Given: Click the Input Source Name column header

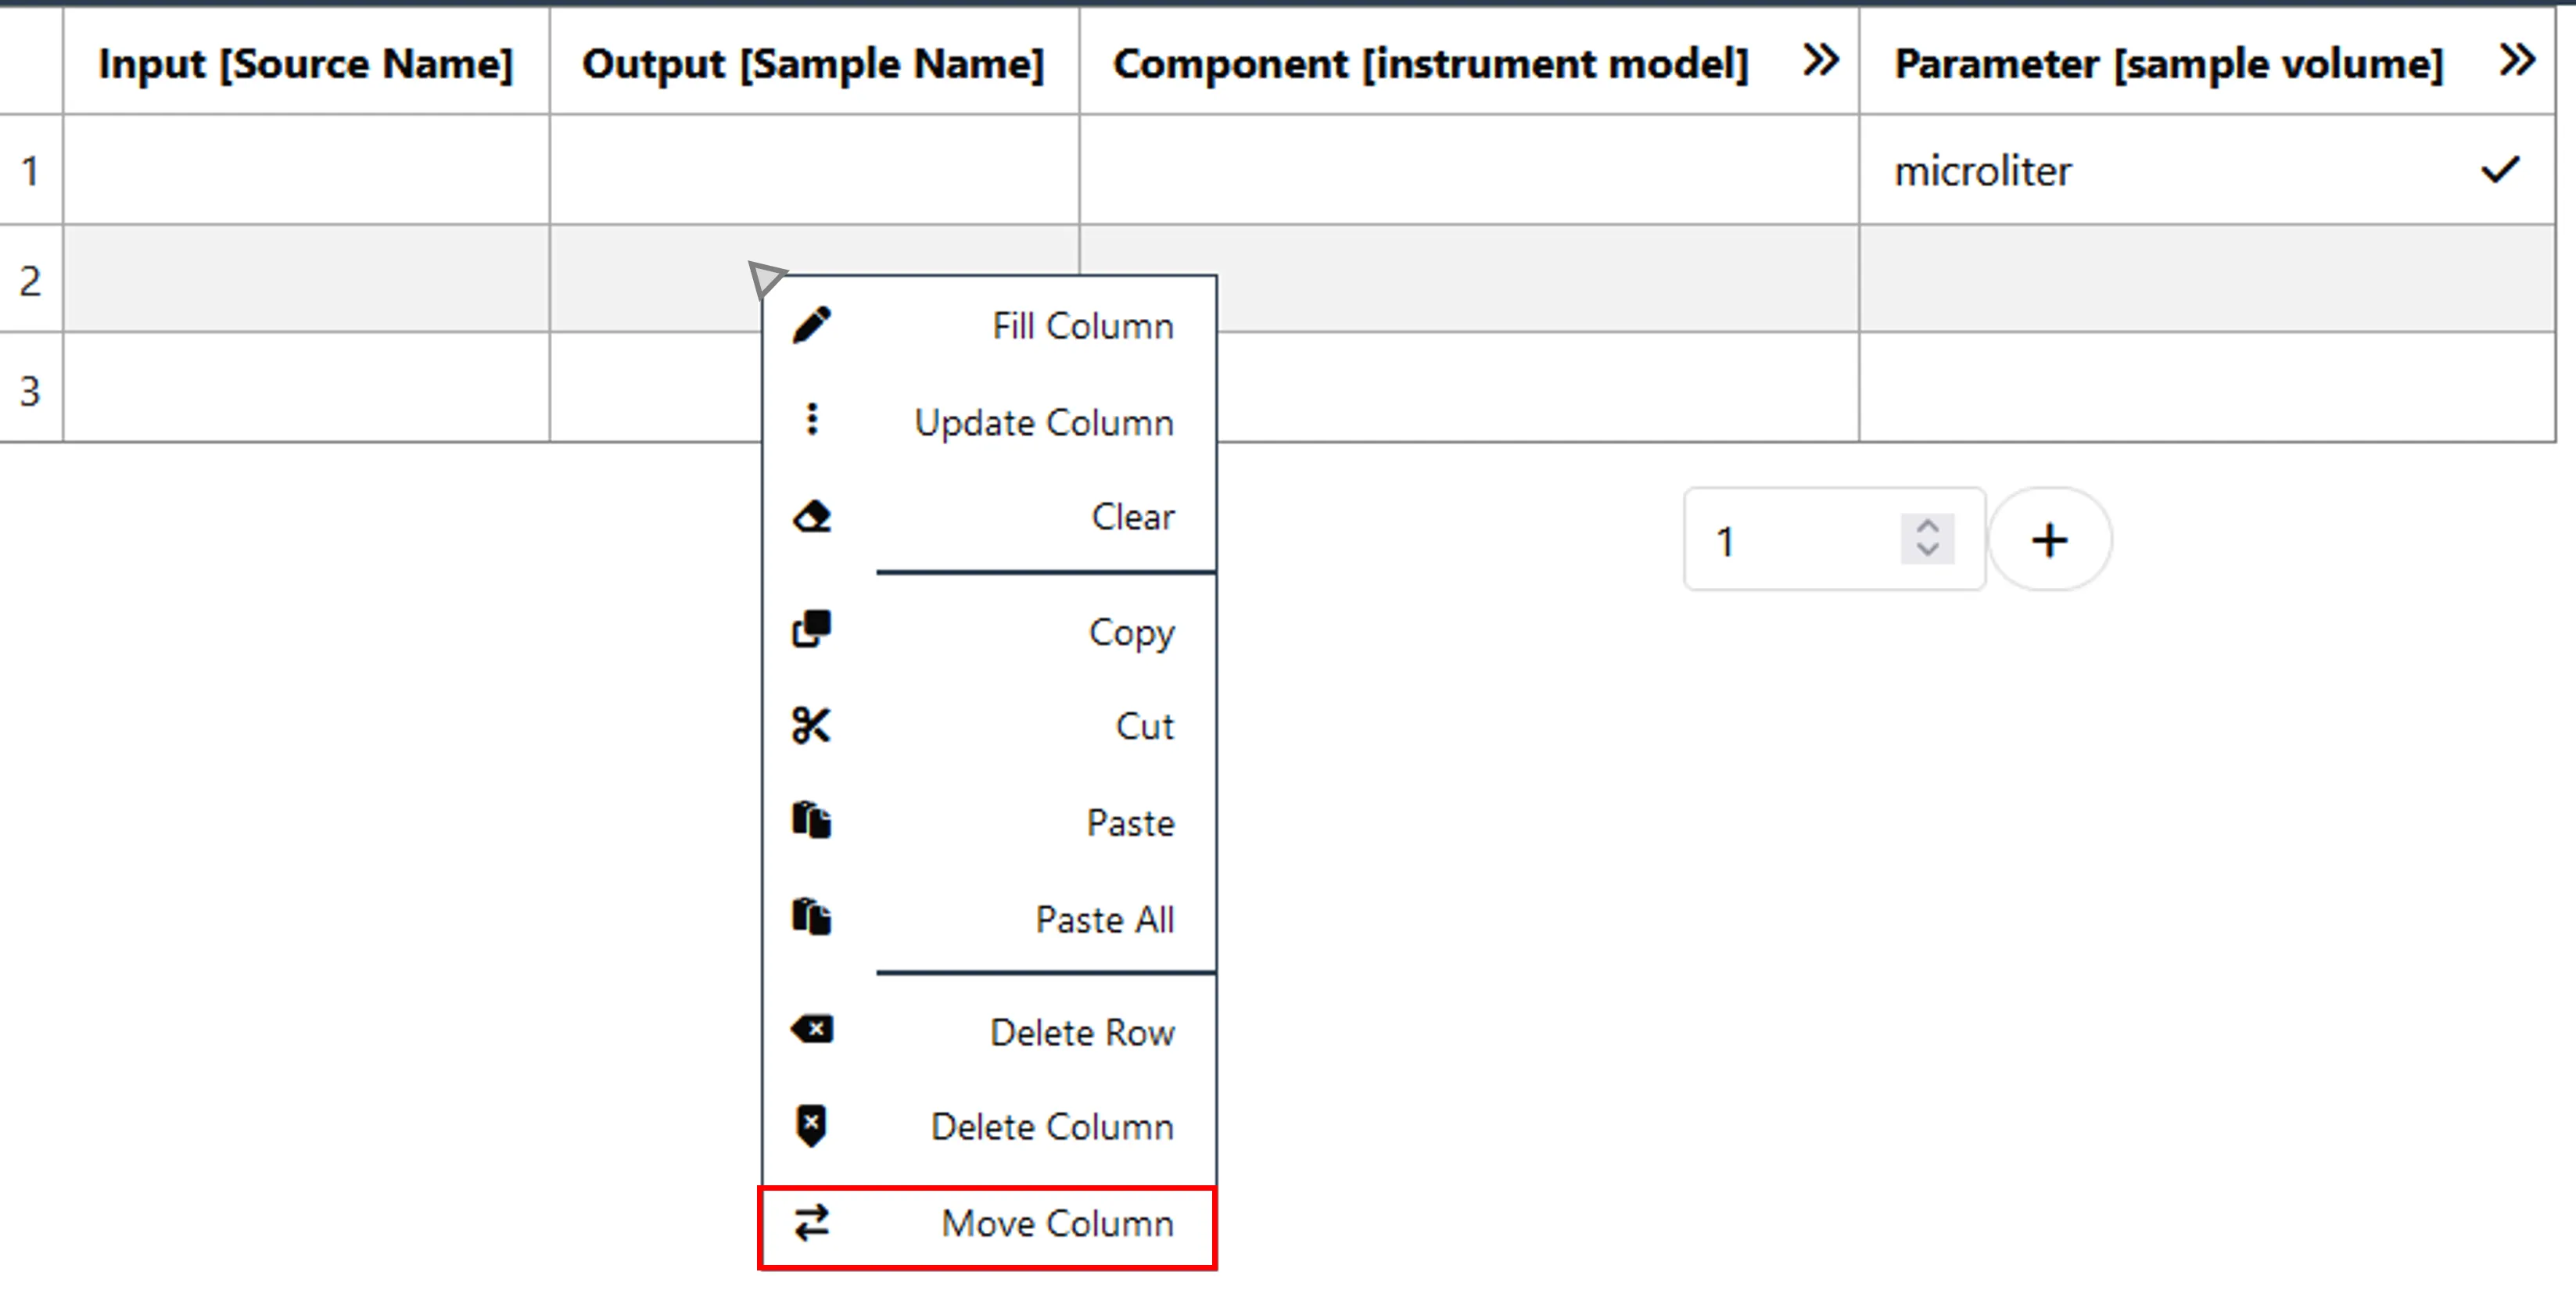Looking at the screenshot, I should click(x=306, y=63).
